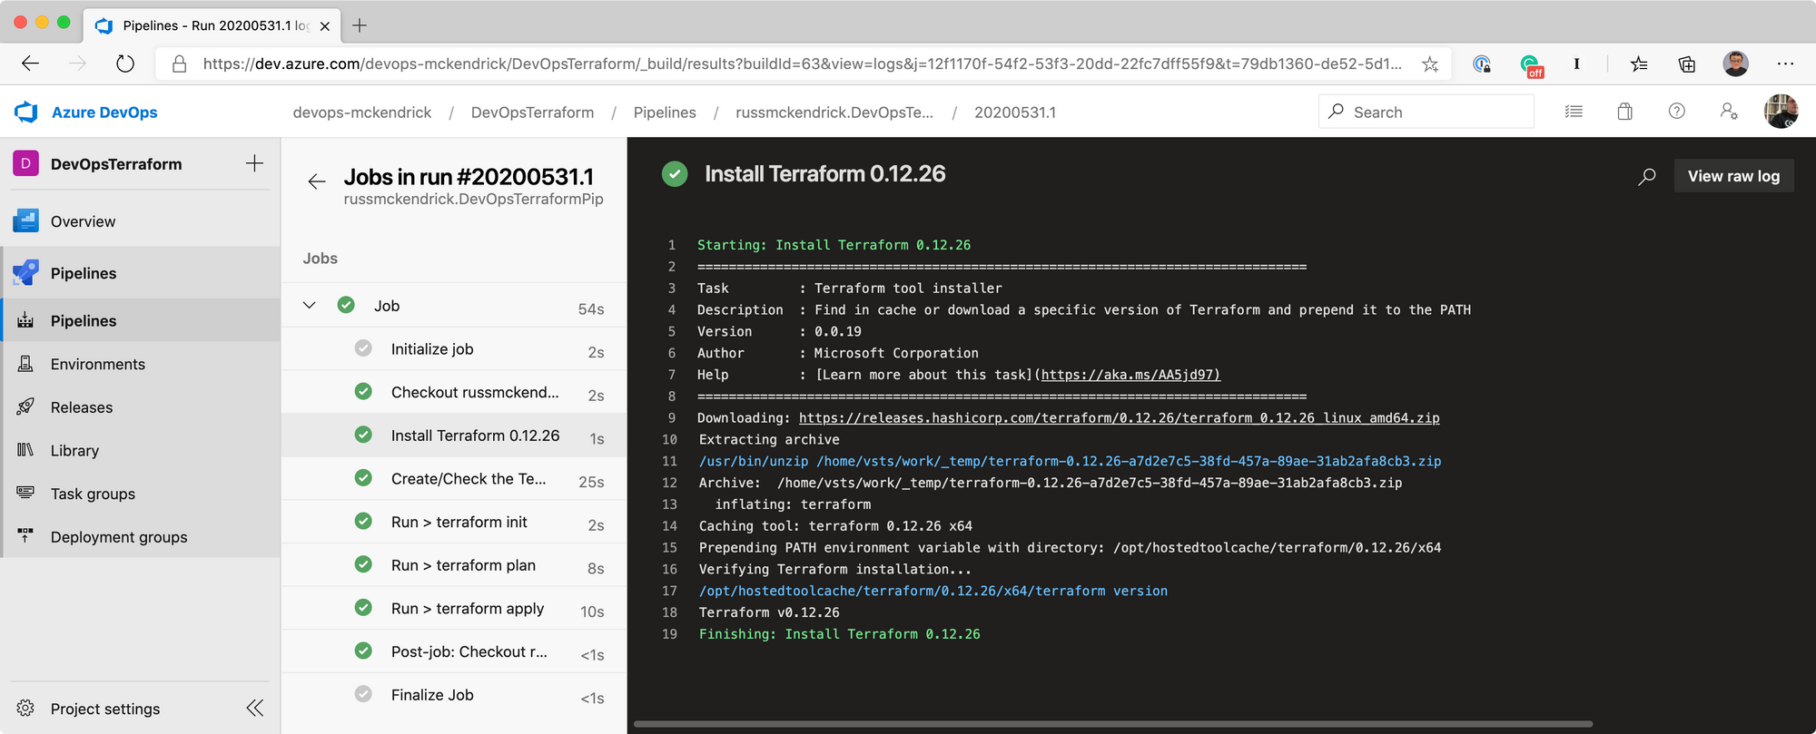
Task: Open the browser collections icon
Action: [1687, 64]
